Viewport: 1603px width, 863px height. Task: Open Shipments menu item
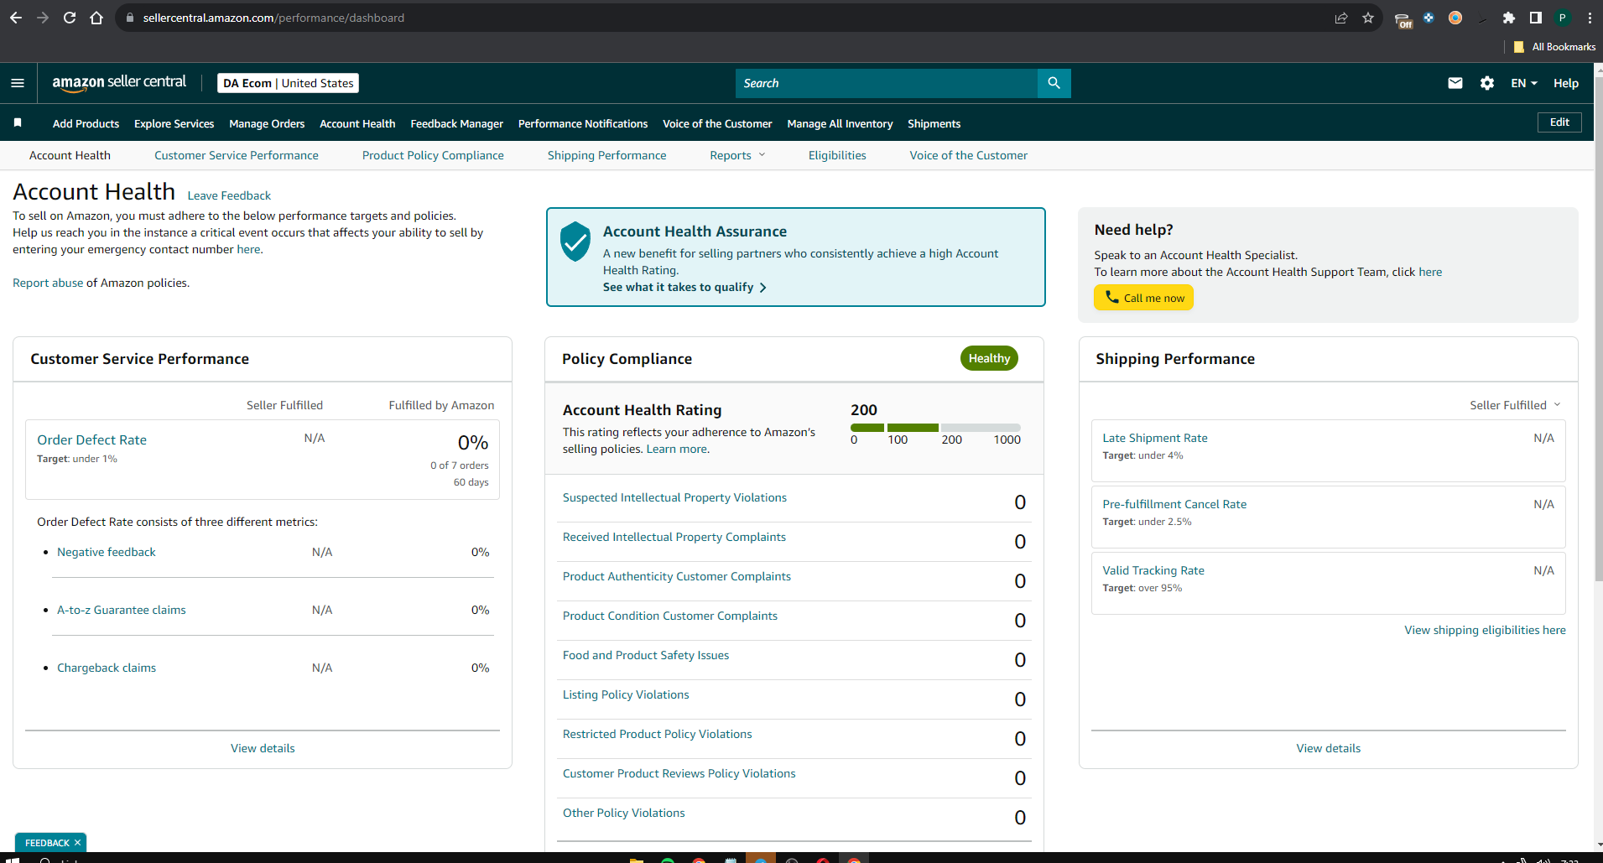[x=934, y=123]
